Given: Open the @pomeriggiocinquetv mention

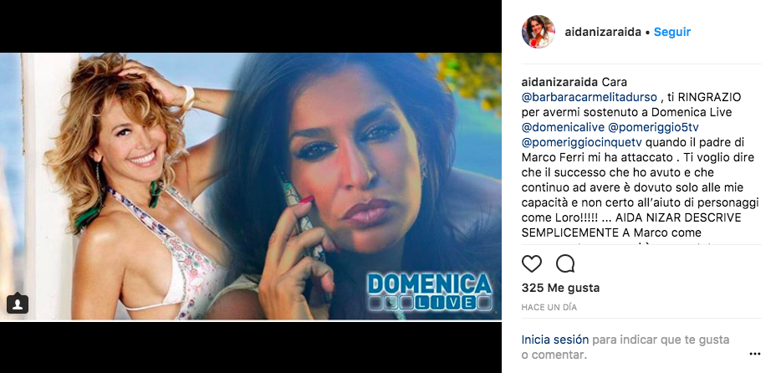Looking at the screenshot, I should 581,142.
